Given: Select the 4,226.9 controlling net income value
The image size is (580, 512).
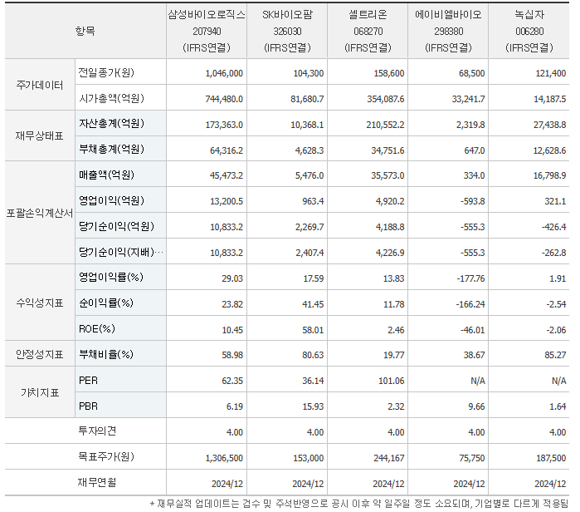Looking at the screenshot, I should (390, 253).
